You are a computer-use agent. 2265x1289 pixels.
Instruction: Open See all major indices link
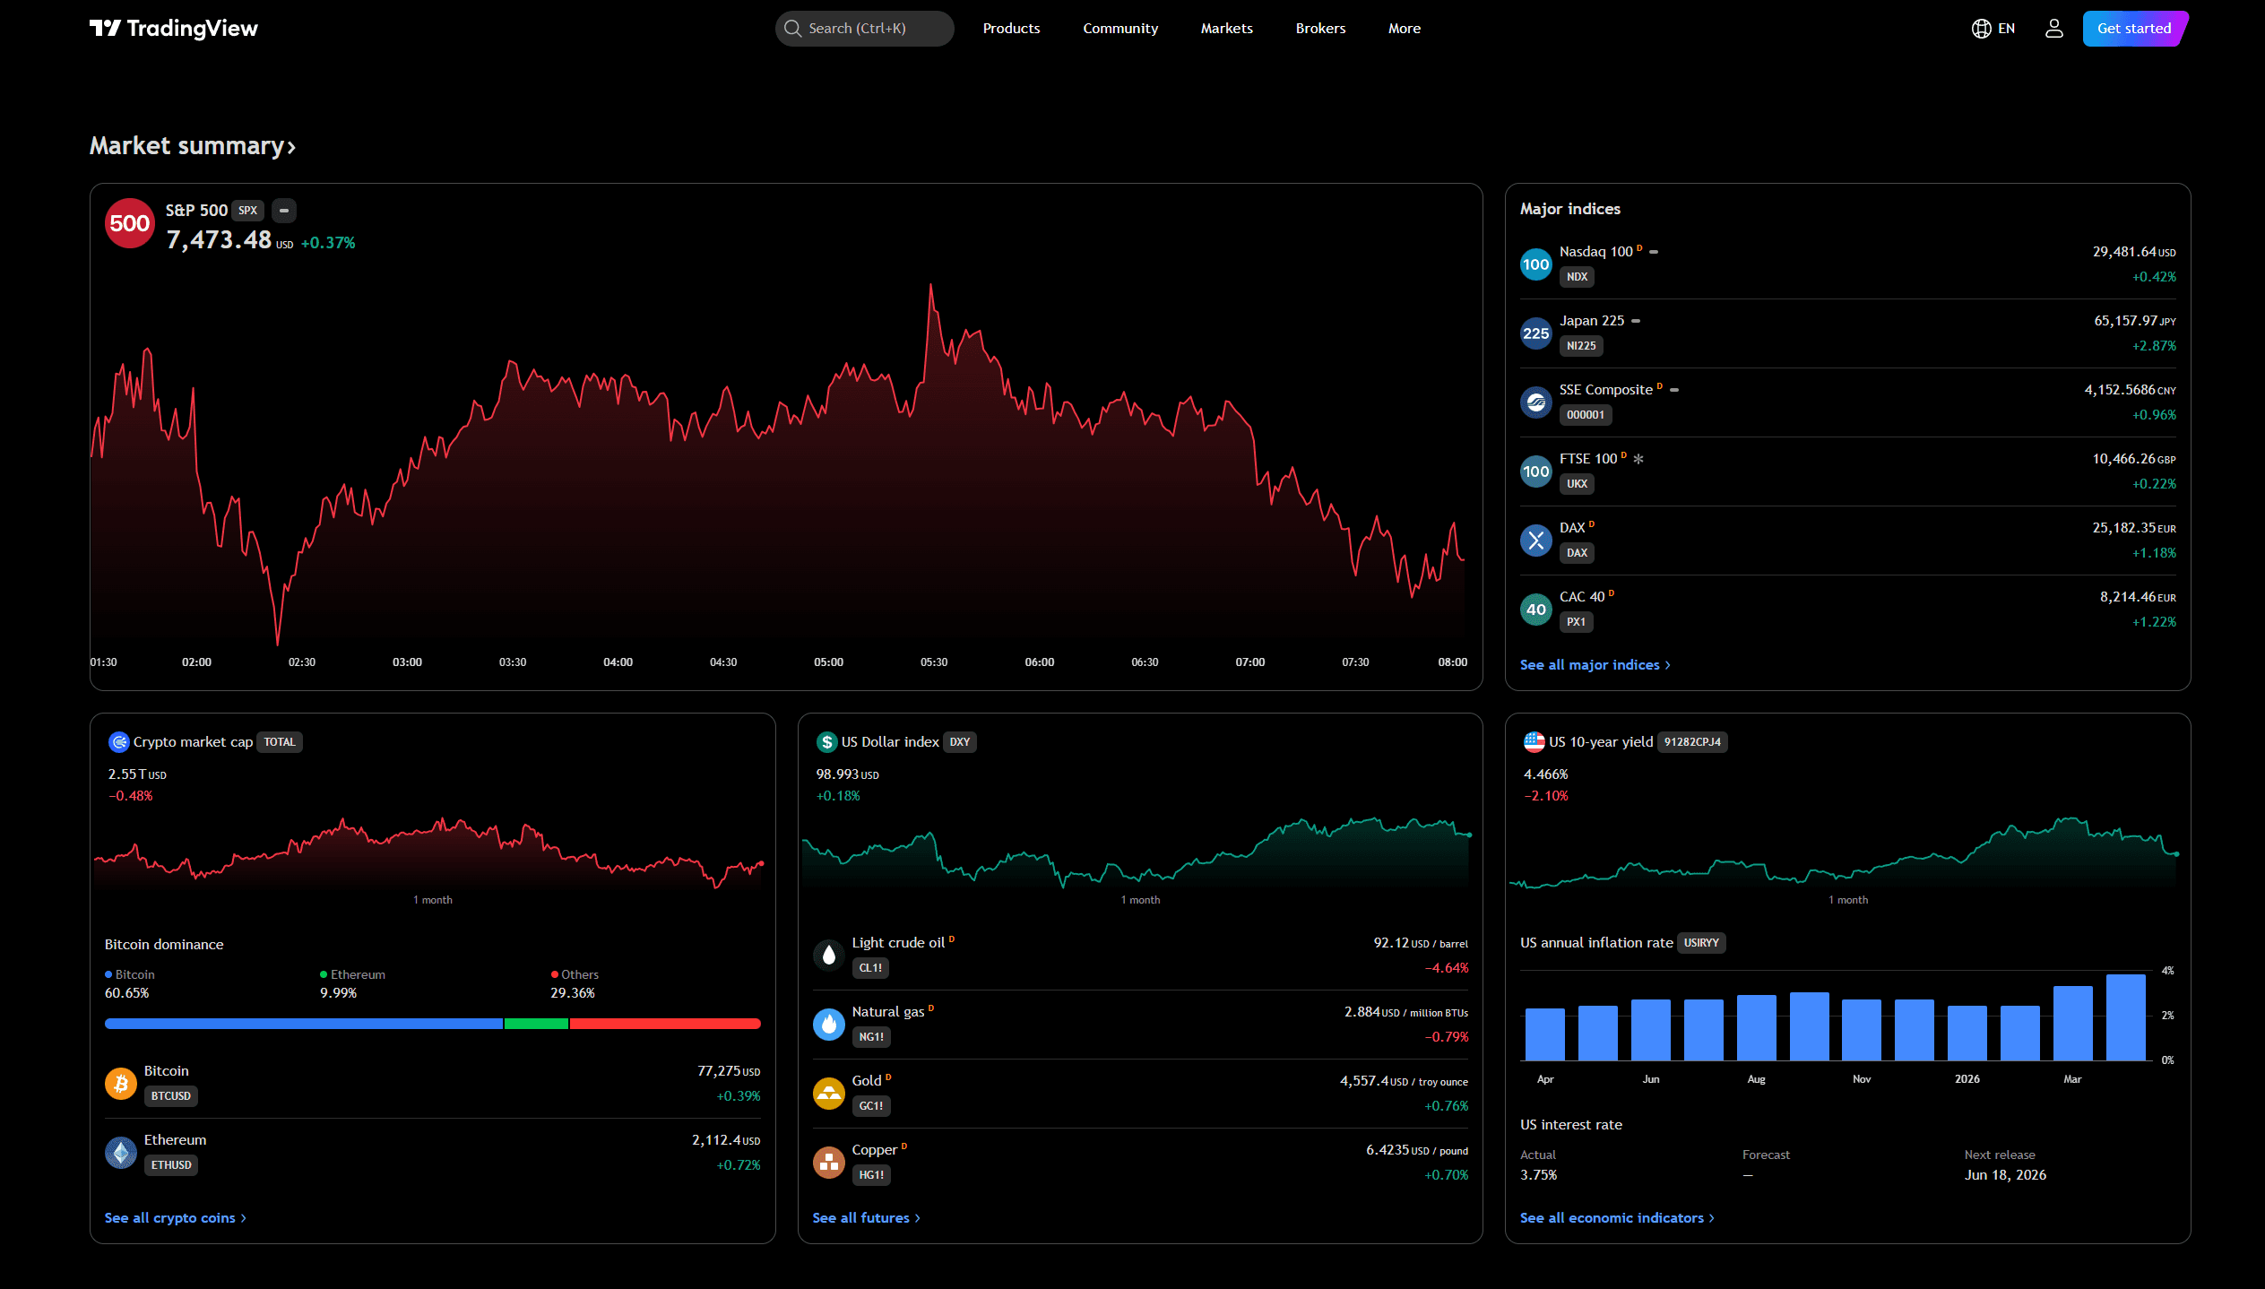pyautogui.click(x=1595, y=665)
